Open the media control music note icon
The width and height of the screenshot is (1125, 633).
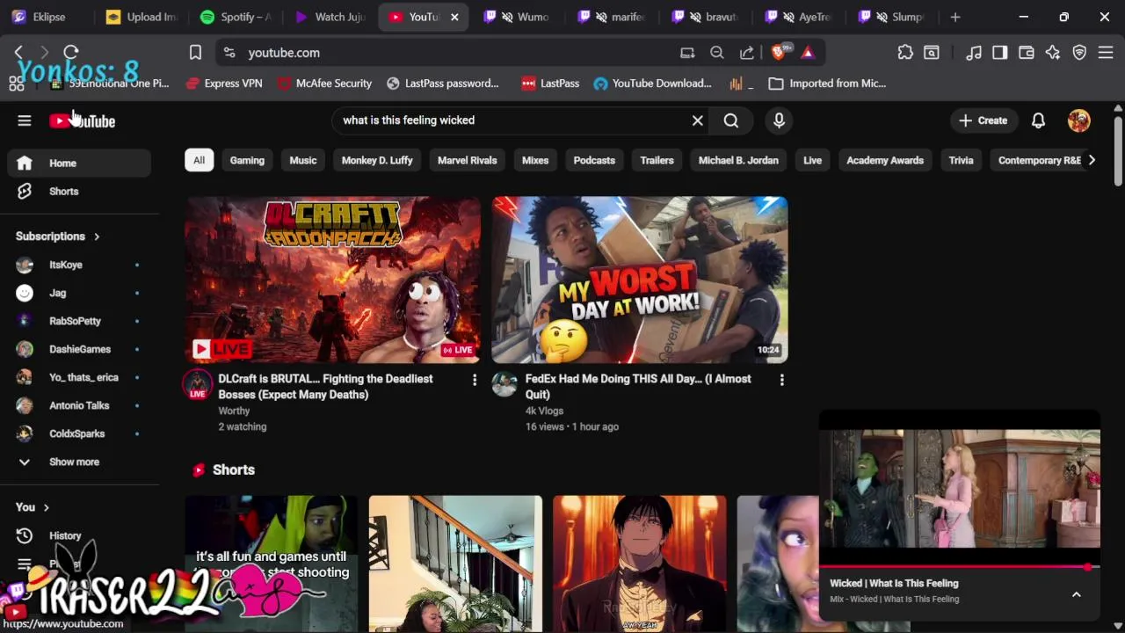974,53
